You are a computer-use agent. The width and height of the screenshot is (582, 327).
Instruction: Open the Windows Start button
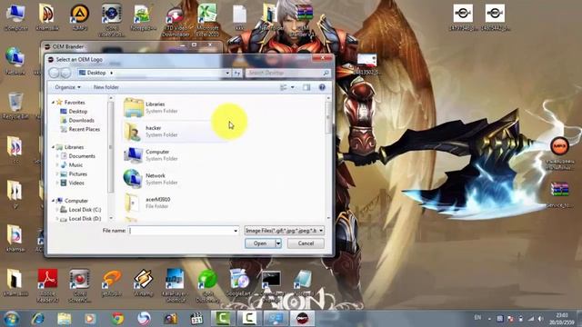click(12, 319)
